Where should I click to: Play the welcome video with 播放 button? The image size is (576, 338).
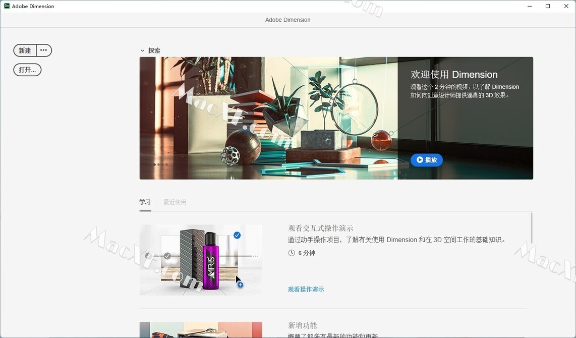427,160
